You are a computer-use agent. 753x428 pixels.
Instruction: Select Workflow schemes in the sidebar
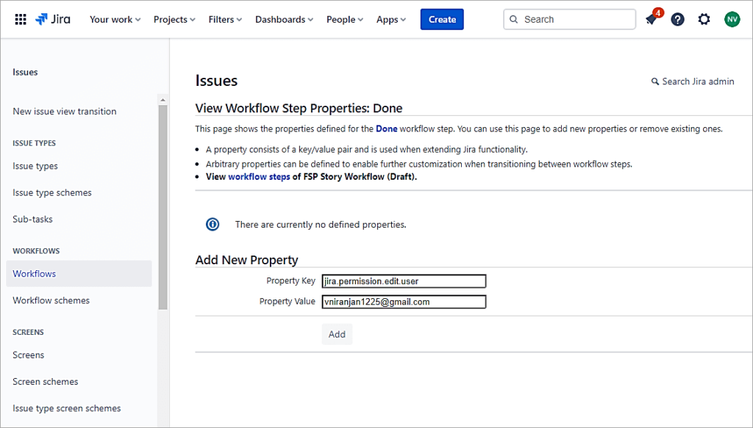51,300
